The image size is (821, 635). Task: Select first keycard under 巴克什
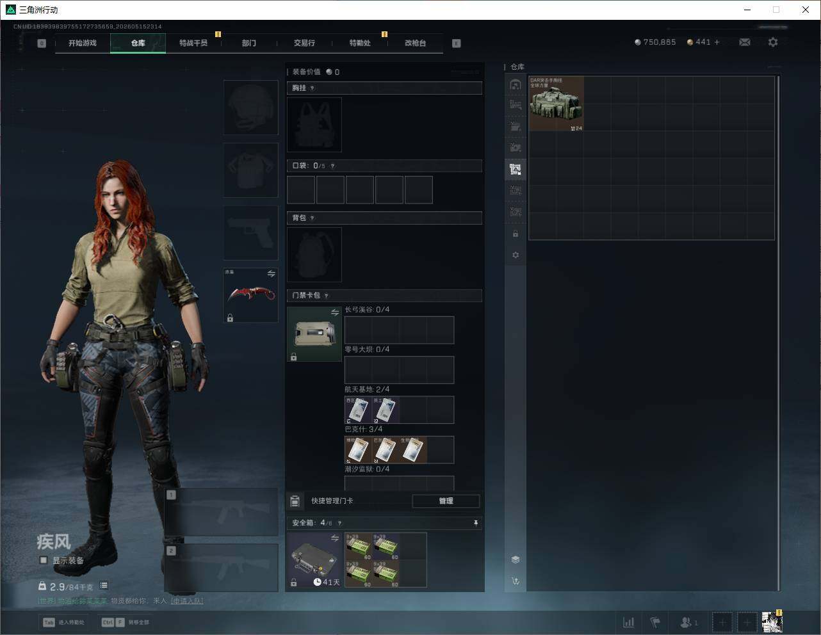pyautogui.click(x=359, y=450)
